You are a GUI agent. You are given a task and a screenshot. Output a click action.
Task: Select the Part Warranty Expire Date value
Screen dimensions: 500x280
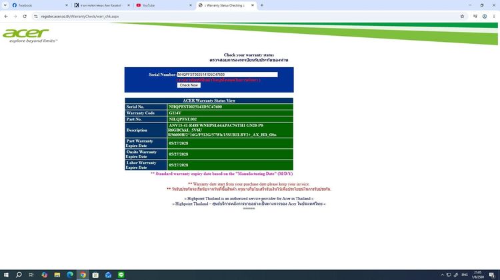pos(178,143)
